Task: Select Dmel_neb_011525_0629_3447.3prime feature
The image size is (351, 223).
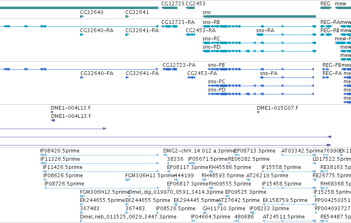Action: pyautogui.click(x=81, y=221)
